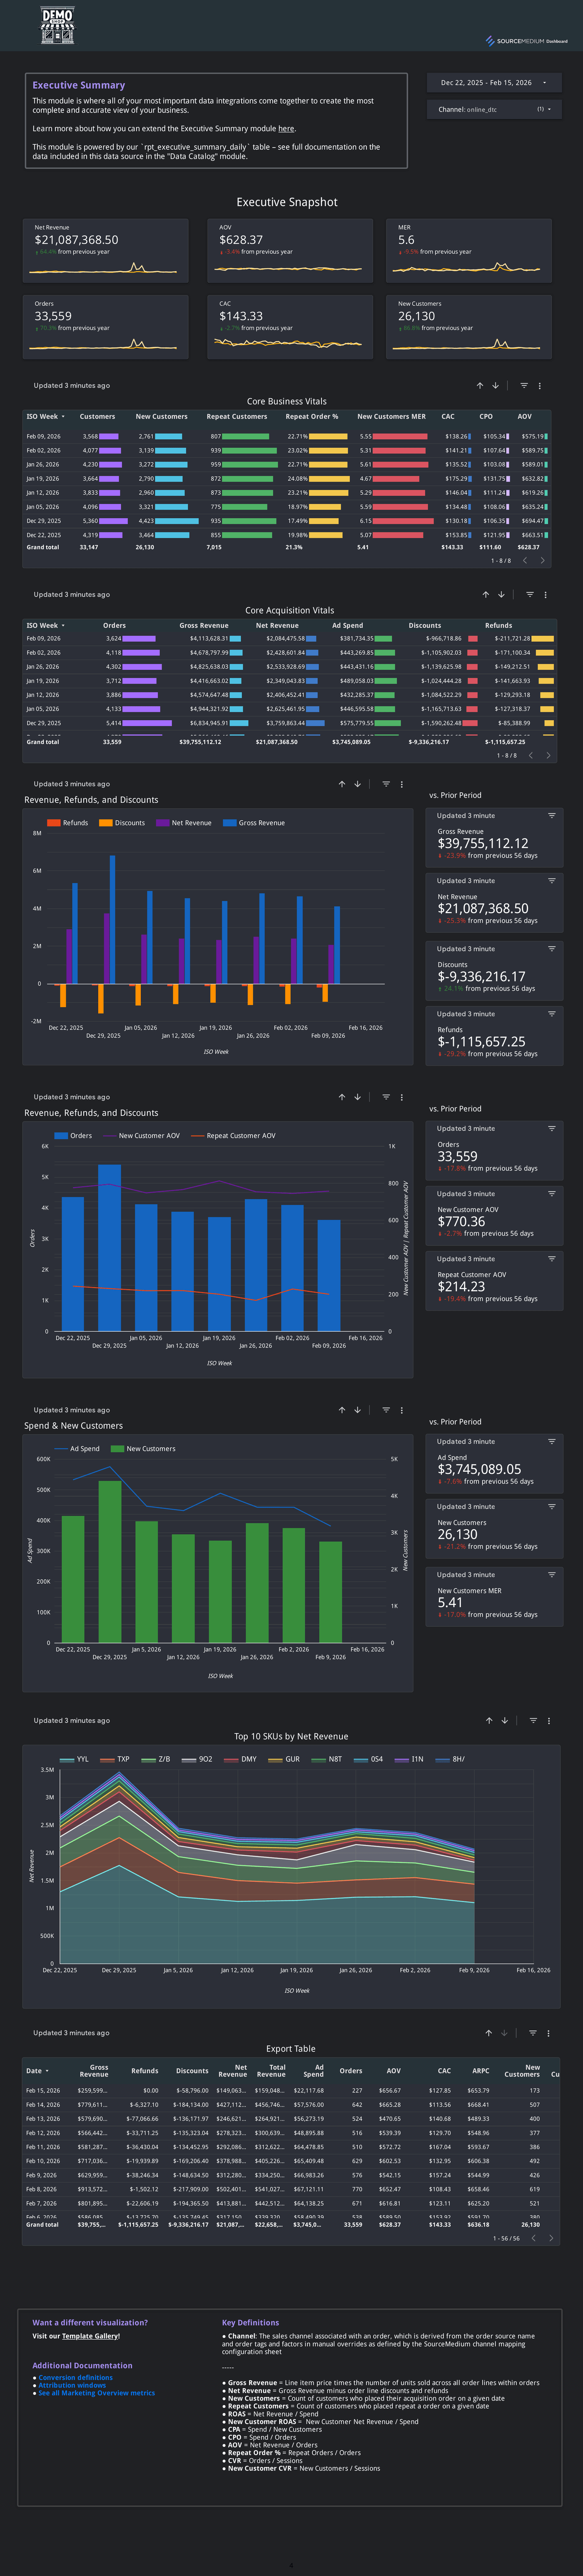
Task: Open the Channel online_dtc filter dropdown
Action: point(494,109)
